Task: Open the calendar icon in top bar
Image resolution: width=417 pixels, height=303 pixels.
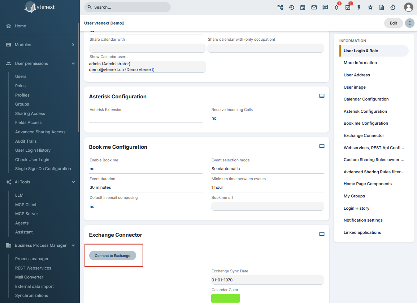Action: [303, 8]
